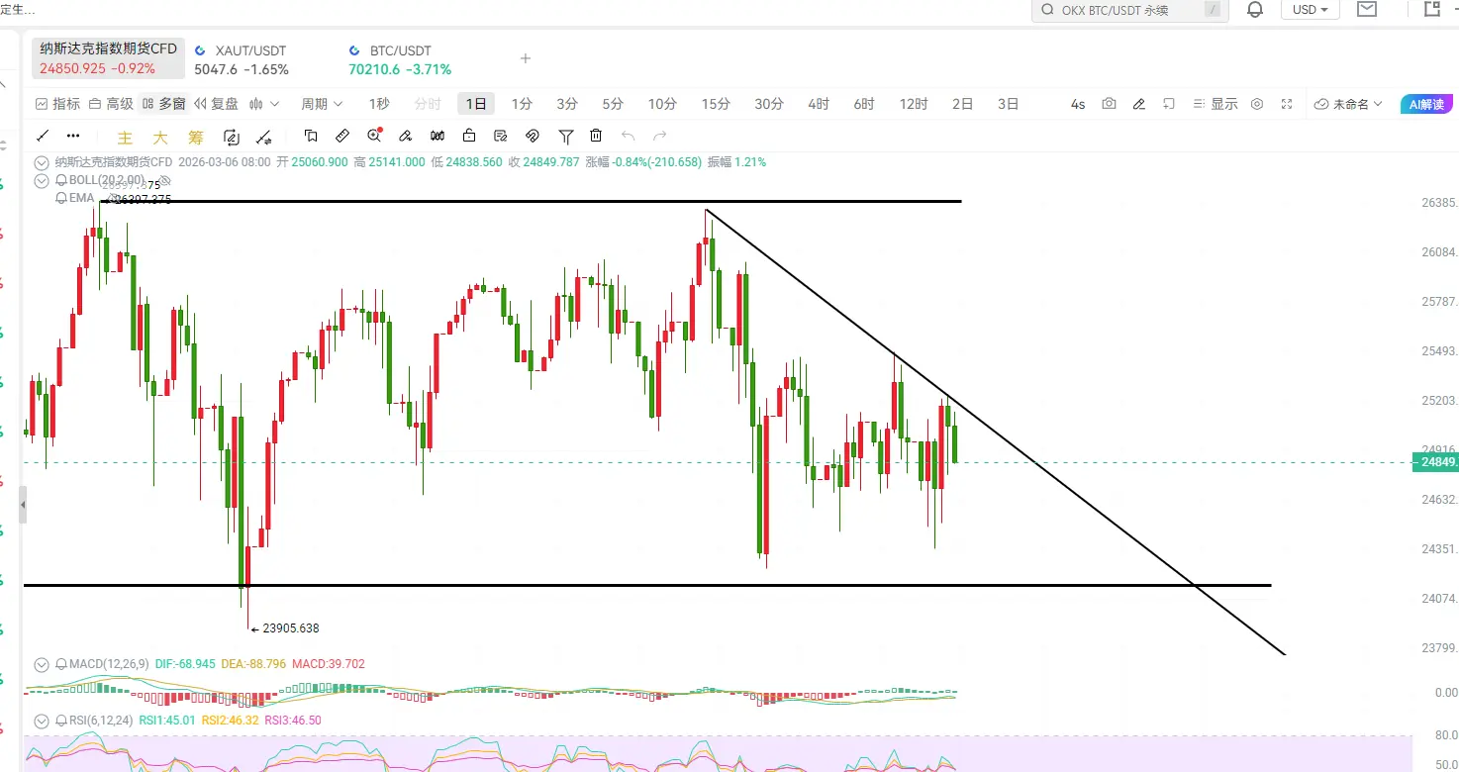The image size is (1459, 772).
Task: Open the 显示 display settings
Action: [1216, 104]
